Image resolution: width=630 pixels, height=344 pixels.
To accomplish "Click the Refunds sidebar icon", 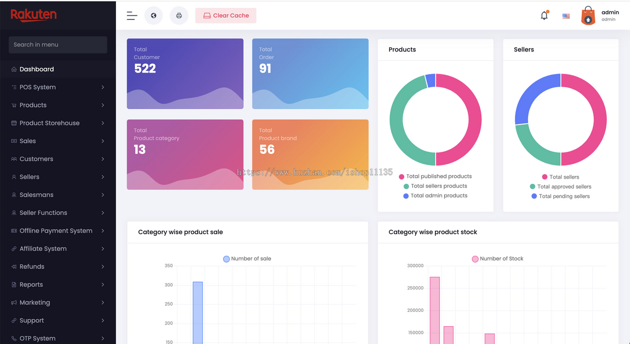I will click(x=14, y=267).
